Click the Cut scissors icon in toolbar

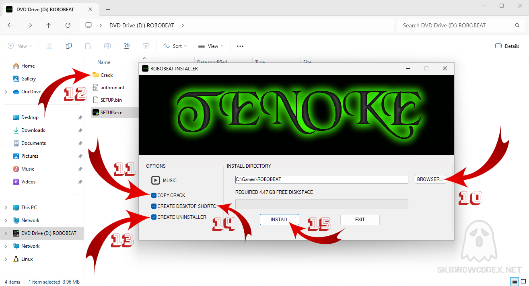pos(49,46)
